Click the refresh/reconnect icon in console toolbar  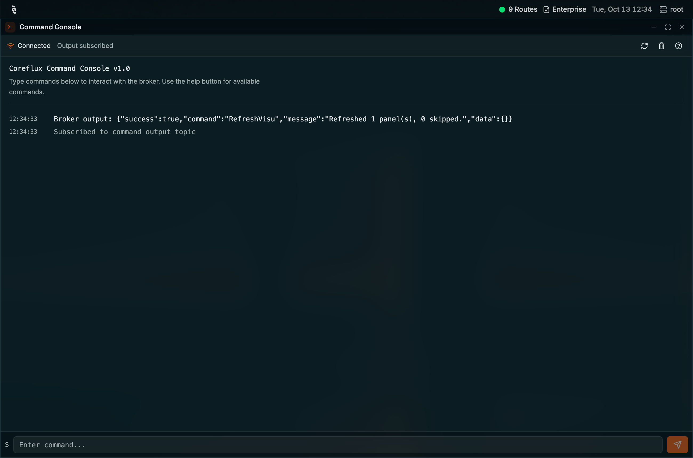coord(644,46)
